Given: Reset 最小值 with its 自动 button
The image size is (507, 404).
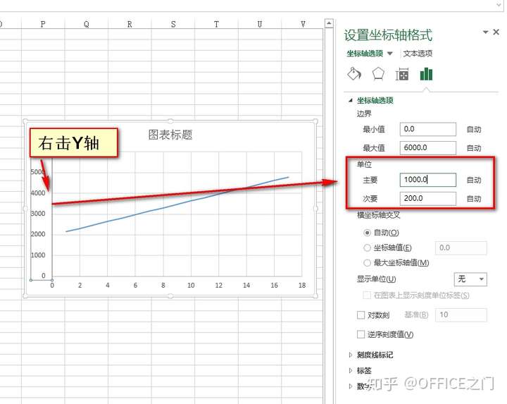Looking at the screenshot, I should (474, 130).
